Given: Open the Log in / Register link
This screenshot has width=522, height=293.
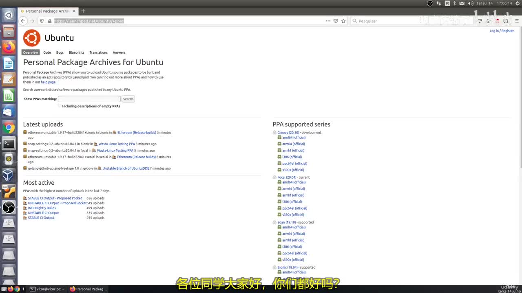Looking at the screenshot, I should pyautogui.click(x=502, y=31).
